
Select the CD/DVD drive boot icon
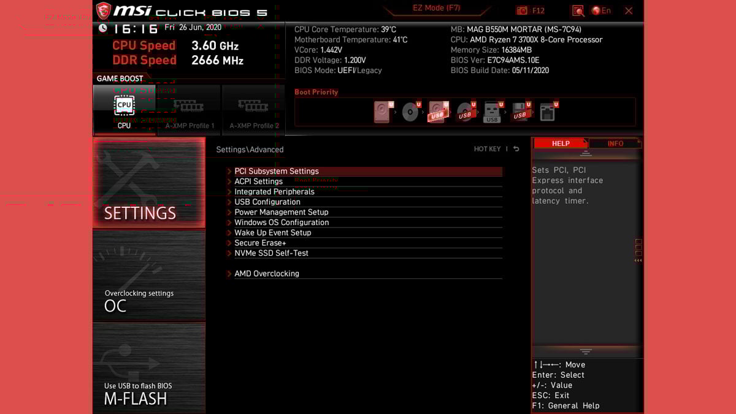[x=410, y=112]
